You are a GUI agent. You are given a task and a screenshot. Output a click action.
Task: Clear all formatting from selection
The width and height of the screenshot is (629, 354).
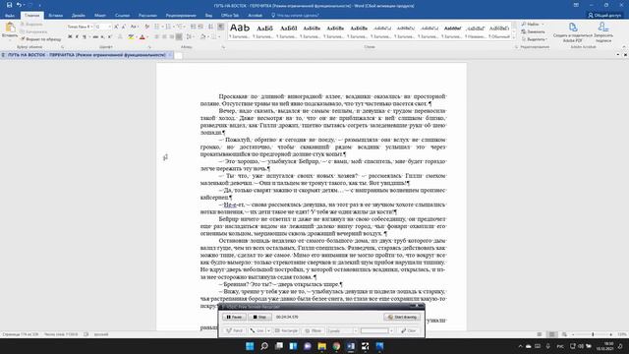[x=146, y=27]
